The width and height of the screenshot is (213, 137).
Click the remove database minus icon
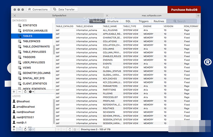[20, 92]
